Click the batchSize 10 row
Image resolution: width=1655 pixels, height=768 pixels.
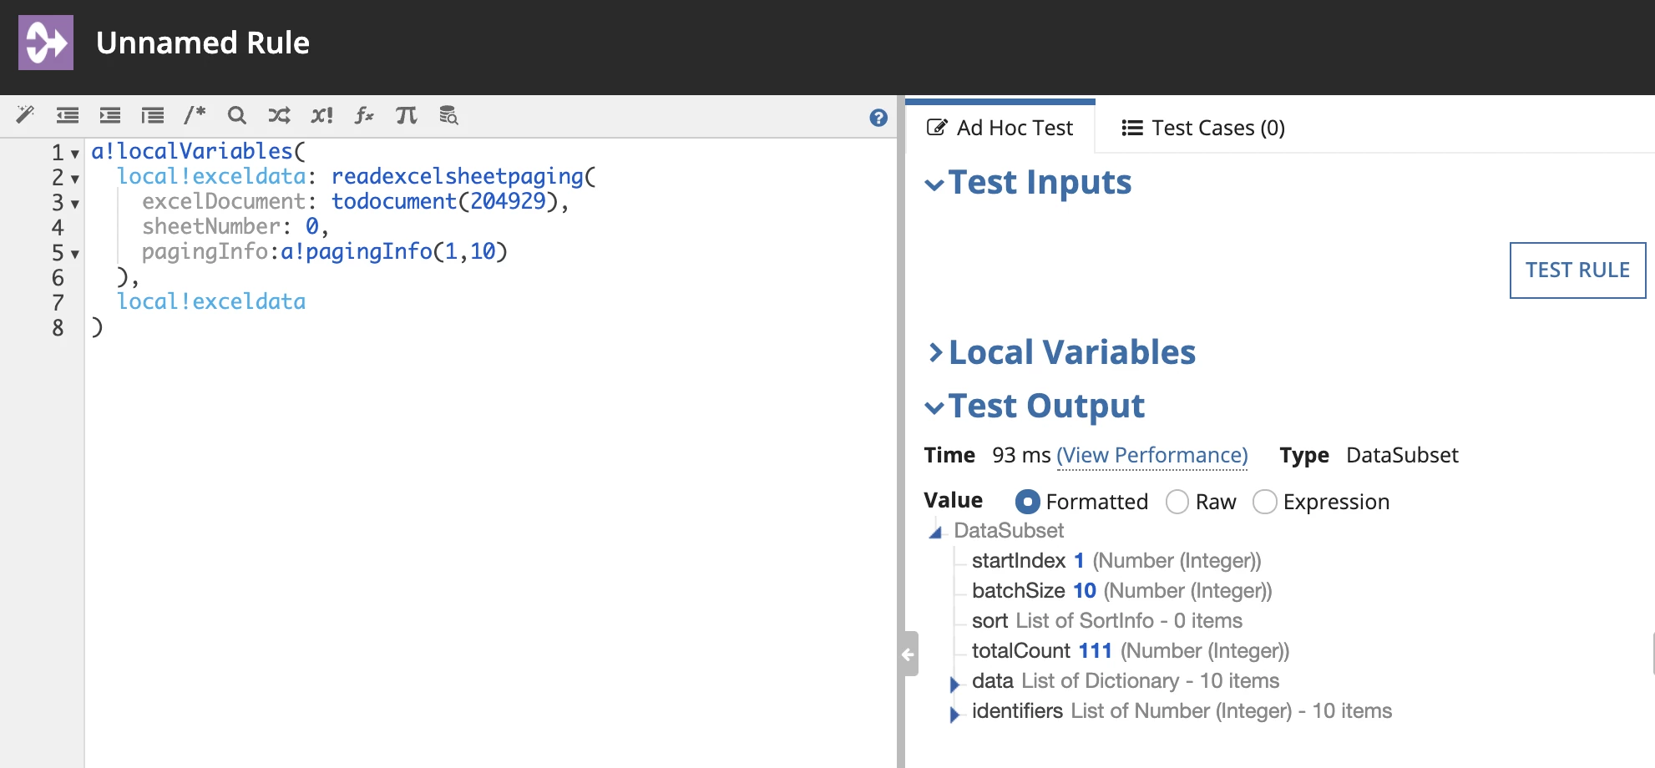pos(1121,591)
